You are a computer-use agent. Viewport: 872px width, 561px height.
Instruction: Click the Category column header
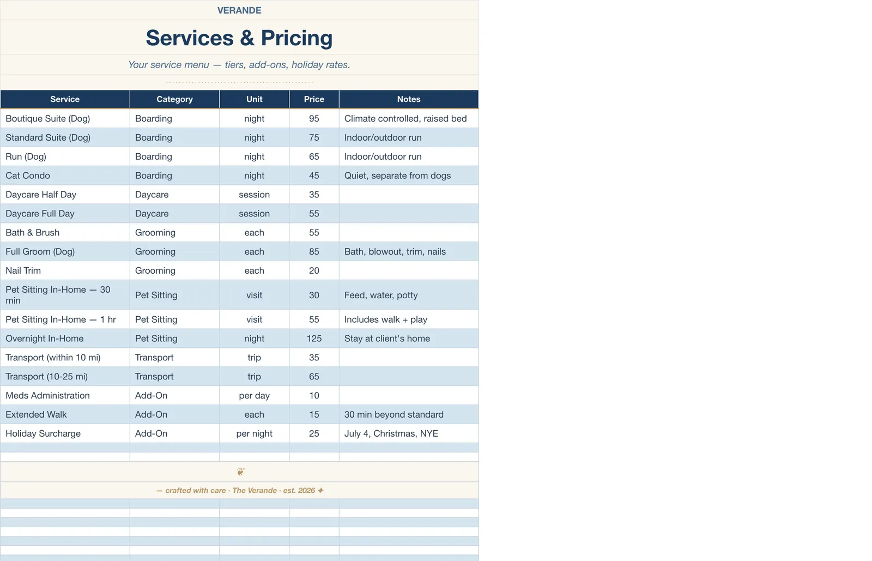(174, 99)
